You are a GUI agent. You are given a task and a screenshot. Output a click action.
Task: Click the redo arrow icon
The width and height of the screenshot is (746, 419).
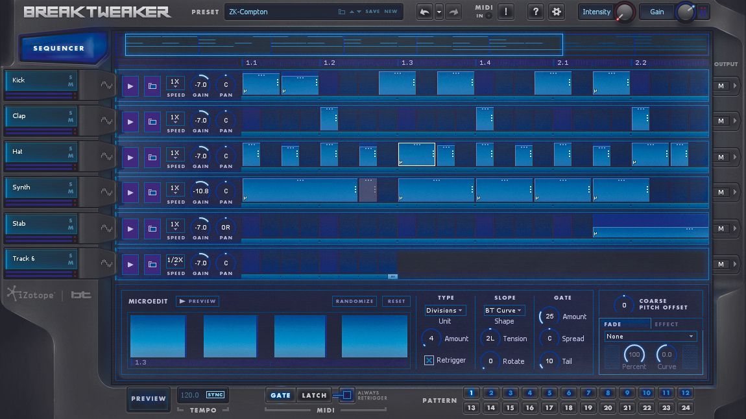click(x=453, y=12)
